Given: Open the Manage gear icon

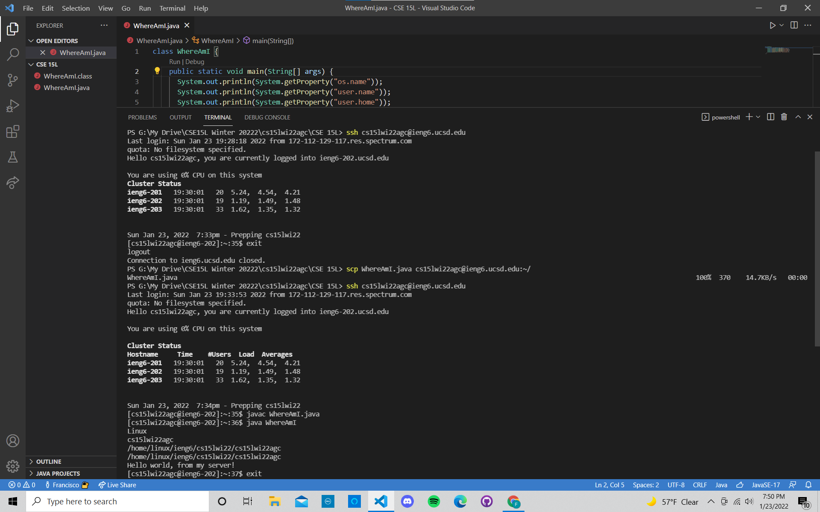Looking at the screenshot, I should pyautogui.click(x=13, y=466).
